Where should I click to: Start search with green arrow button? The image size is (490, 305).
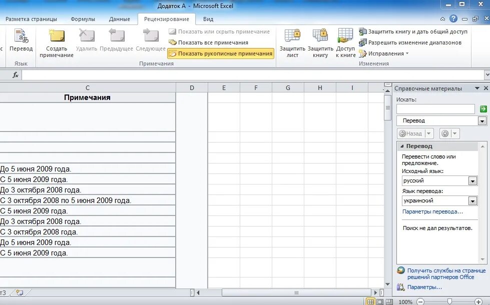point(483,109)
